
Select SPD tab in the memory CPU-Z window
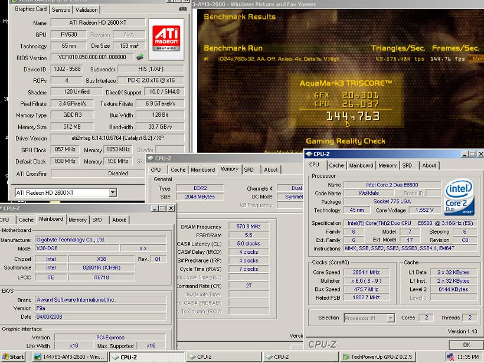[249, 170]
